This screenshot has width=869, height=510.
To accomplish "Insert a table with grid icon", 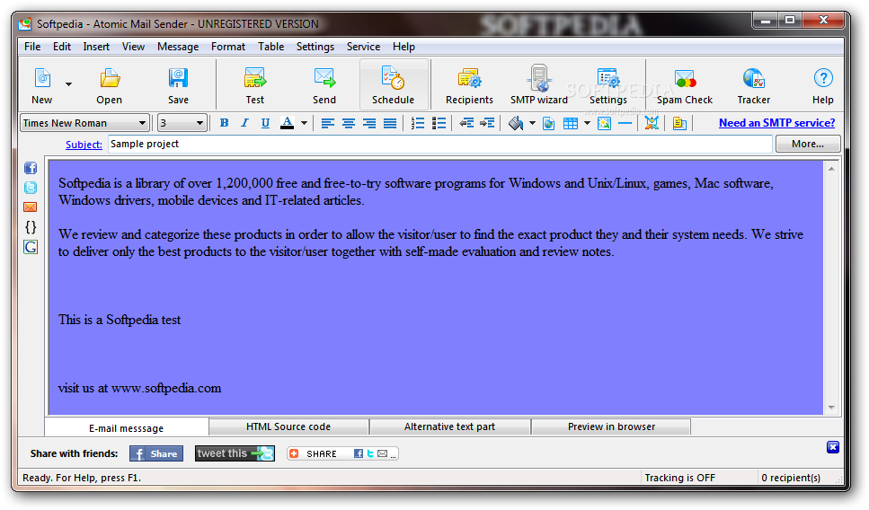I will [571, 123].
